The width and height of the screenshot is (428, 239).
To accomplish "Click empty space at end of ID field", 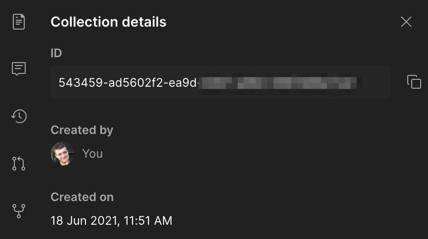I will pyautogui.click(x=377, y=82).
